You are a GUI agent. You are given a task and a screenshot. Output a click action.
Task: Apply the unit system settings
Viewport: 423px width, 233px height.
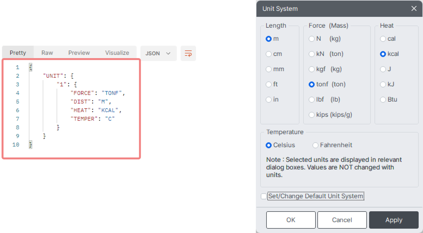coord(394,220)
